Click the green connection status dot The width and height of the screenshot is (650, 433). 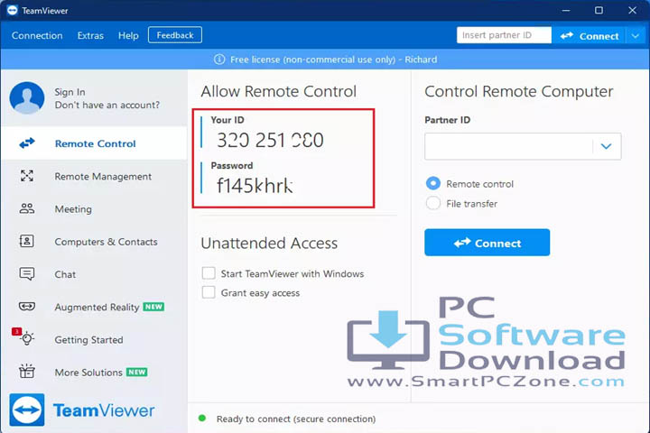point(202,418)
